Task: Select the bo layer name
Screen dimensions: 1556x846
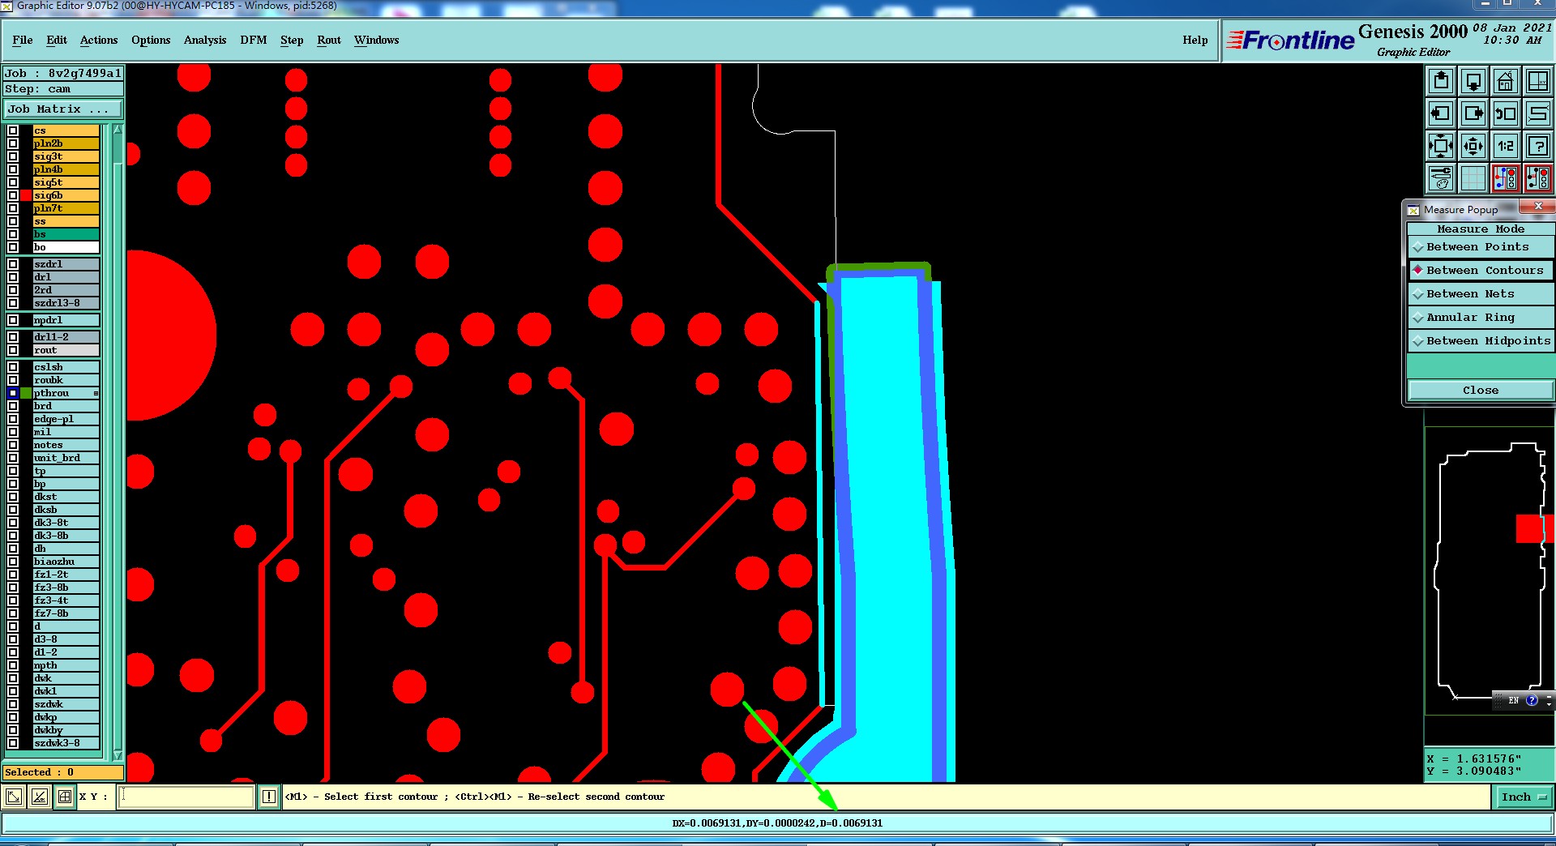Action: pyautogui.click(x=66, y=247)
